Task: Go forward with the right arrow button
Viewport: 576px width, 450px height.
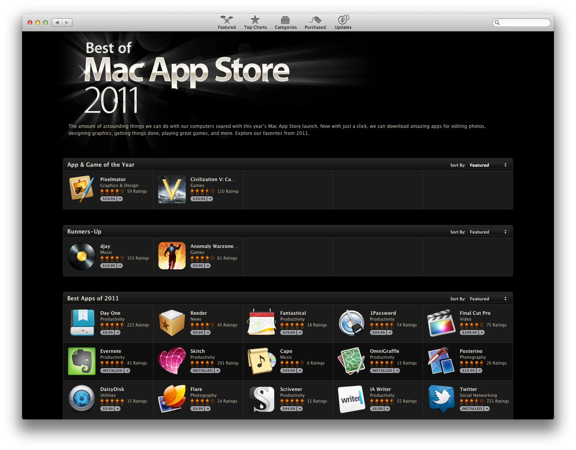Action: click(x=67, y=23)
